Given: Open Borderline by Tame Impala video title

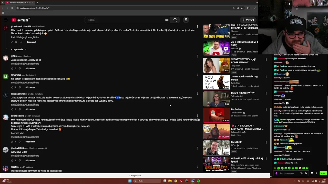Looking at the screenshot, I should click(236, 109).
